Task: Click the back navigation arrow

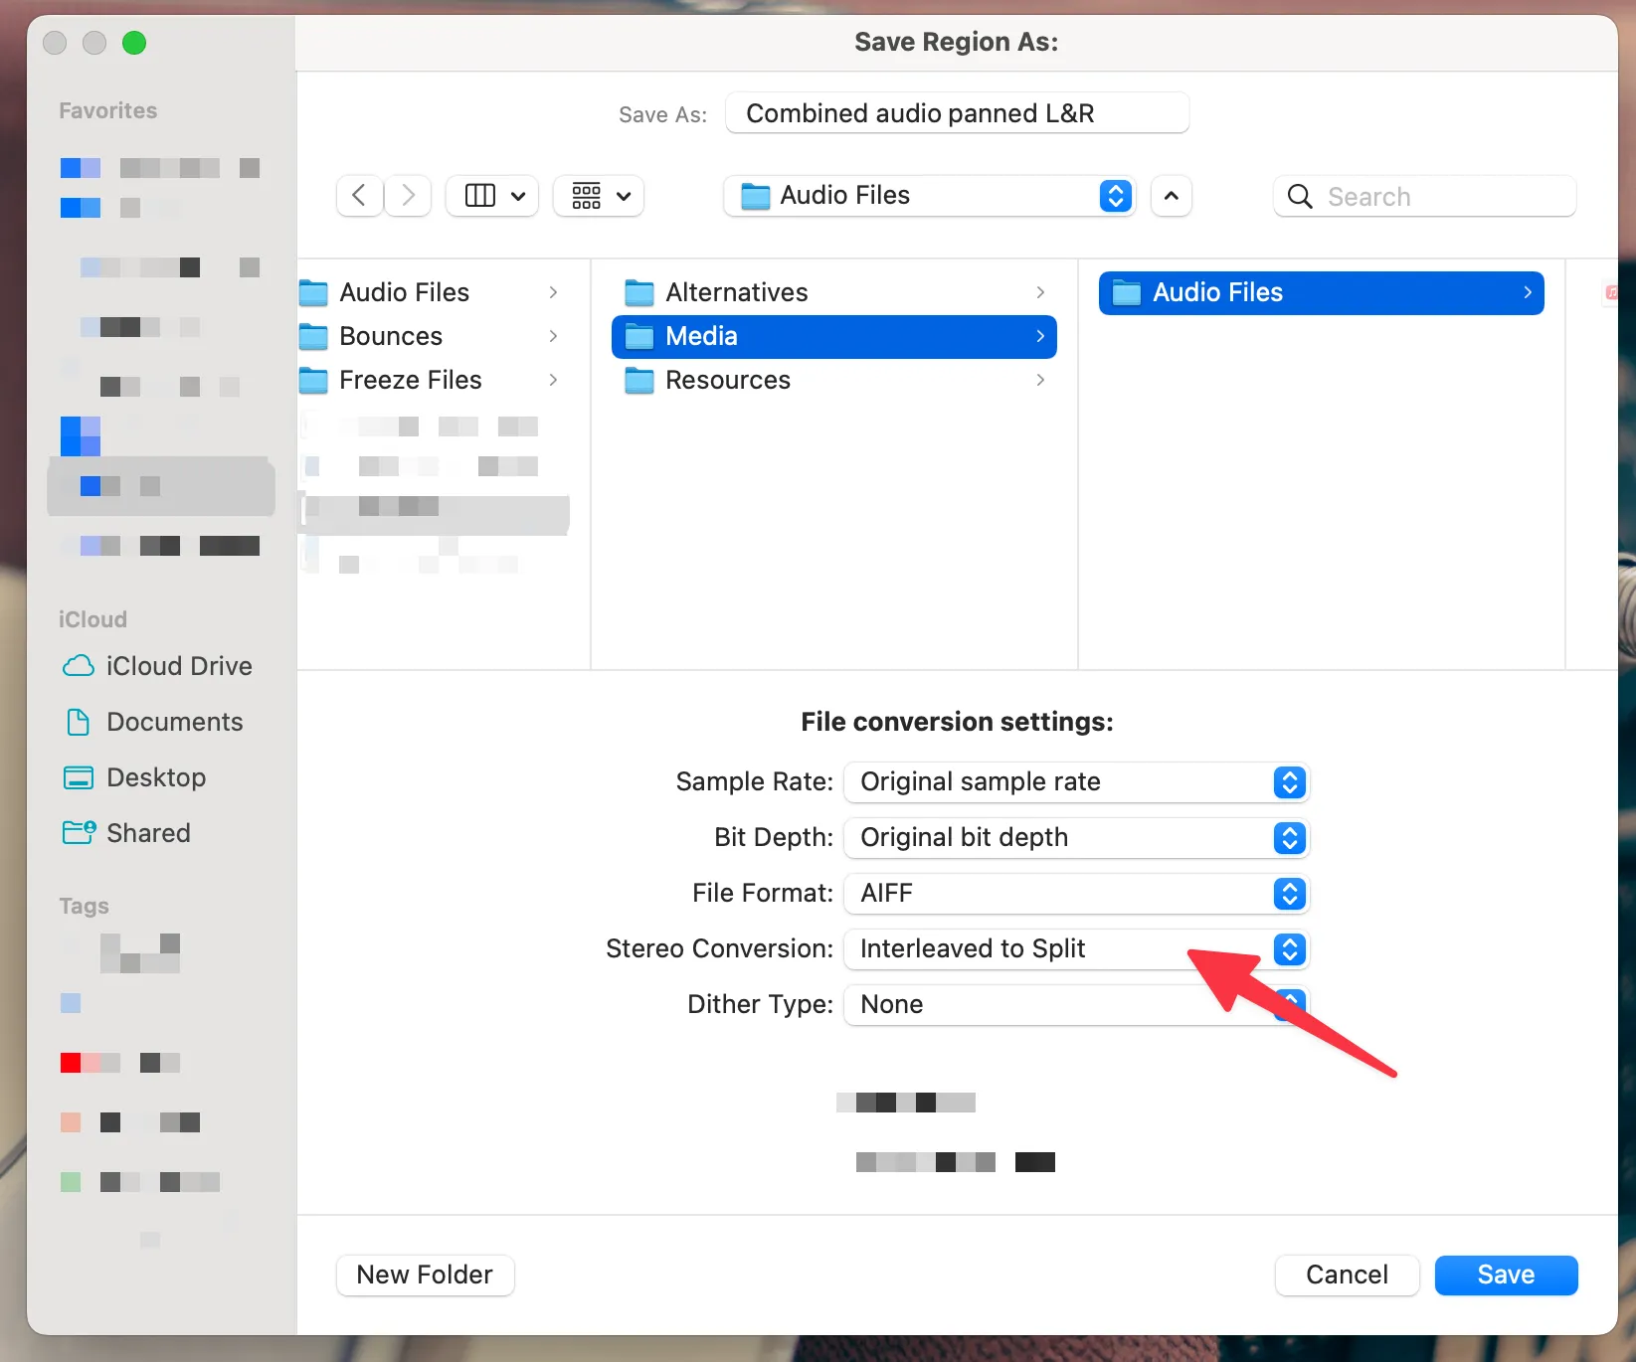Action: (360, 196)
